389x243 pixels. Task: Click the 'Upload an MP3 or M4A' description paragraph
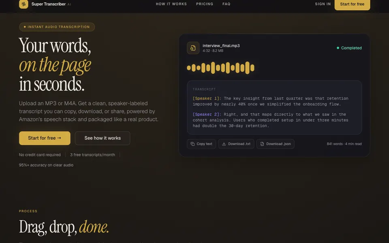click(x=89, y=111)
